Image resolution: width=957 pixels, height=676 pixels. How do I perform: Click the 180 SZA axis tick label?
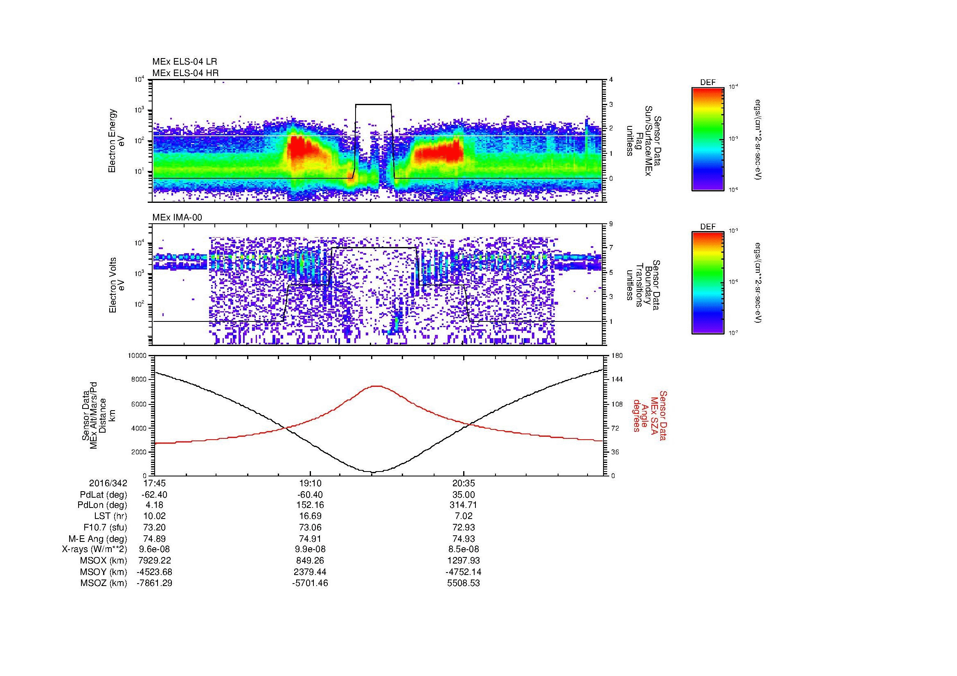(617, 356)
